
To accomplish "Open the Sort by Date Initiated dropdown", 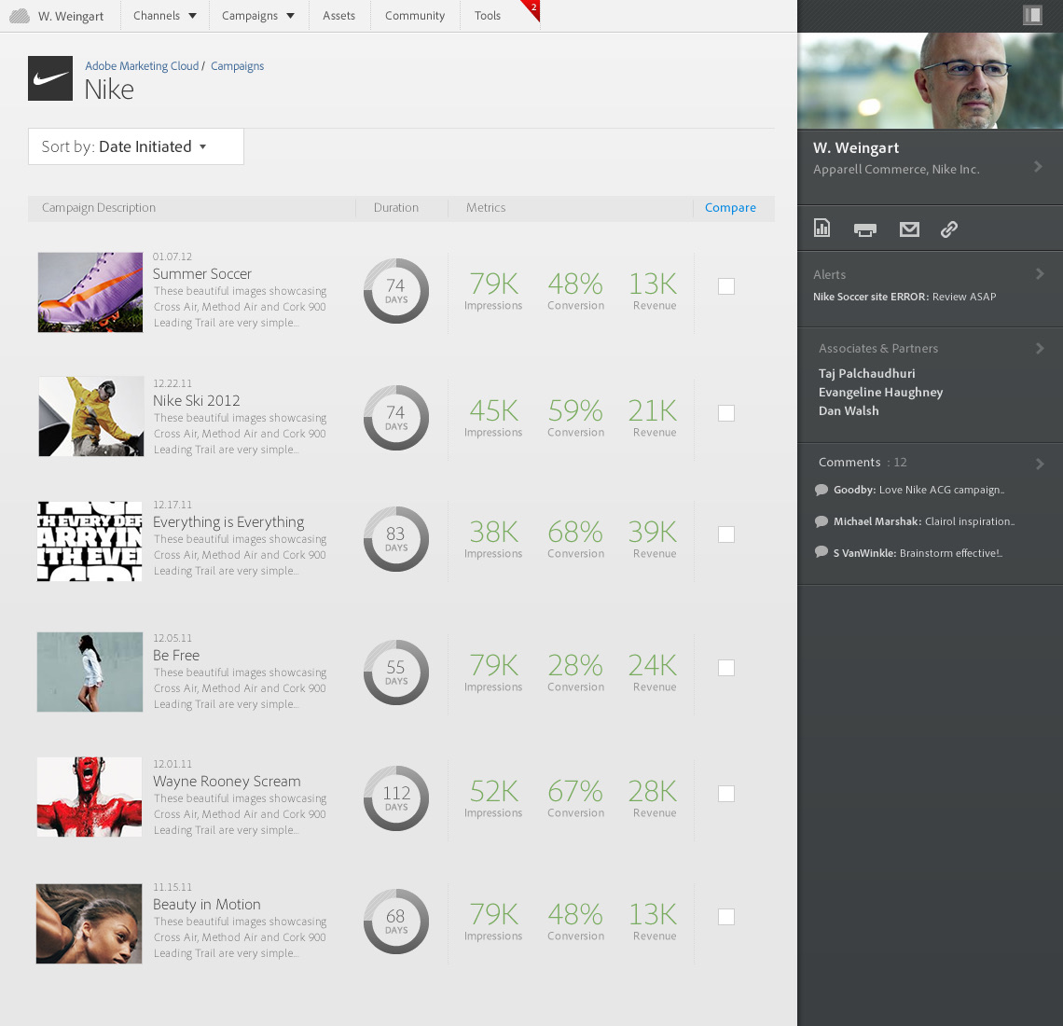I will [x=135, y=146].
